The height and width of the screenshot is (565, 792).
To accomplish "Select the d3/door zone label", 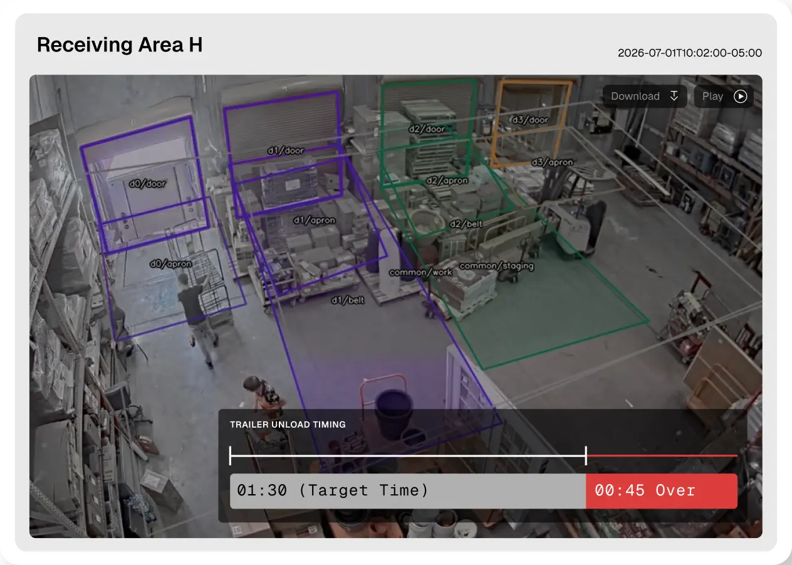I will tap(529, 120).
